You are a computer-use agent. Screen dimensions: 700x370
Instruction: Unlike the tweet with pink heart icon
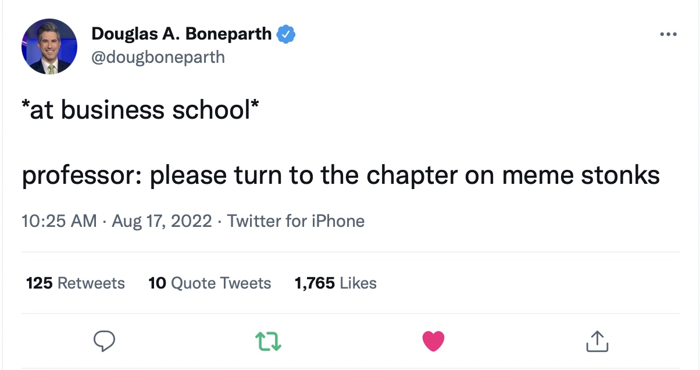433,341
